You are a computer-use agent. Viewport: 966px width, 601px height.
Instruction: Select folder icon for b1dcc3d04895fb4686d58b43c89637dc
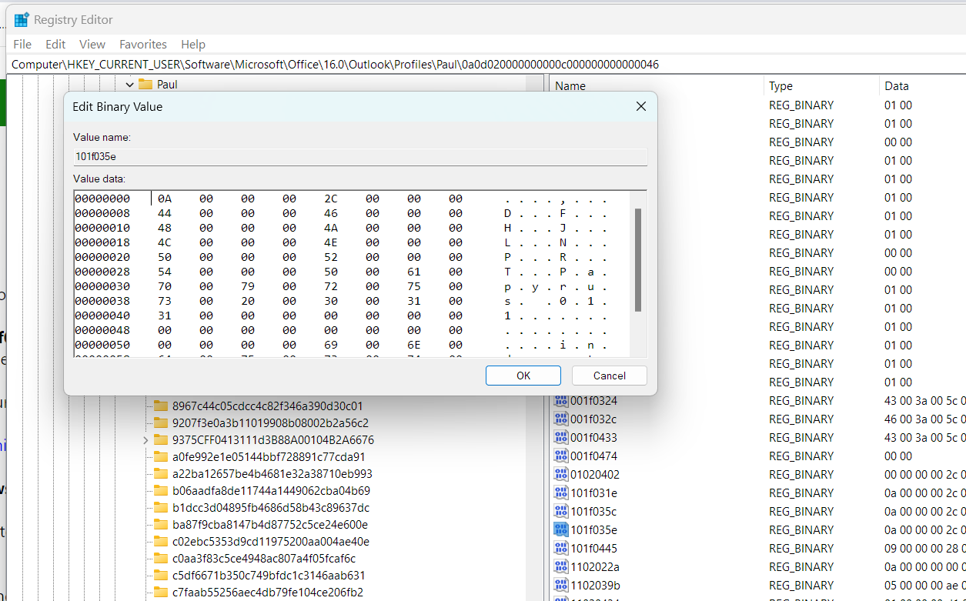(x=161, y=507)
